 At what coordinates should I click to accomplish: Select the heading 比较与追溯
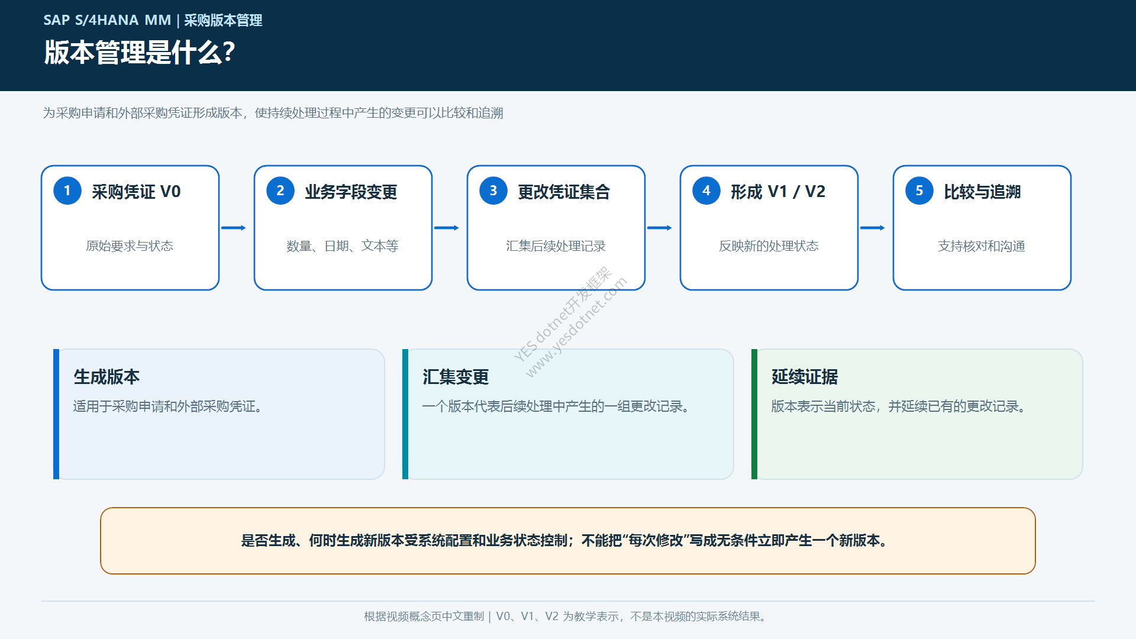pyautogui.click(x=982, y=192)
